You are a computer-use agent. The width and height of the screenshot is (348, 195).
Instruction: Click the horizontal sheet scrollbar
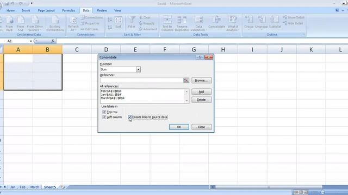tap(268, 187)
